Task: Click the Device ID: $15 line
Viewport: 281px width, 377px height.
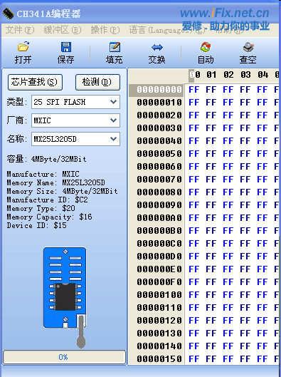Action: (36, 225)
